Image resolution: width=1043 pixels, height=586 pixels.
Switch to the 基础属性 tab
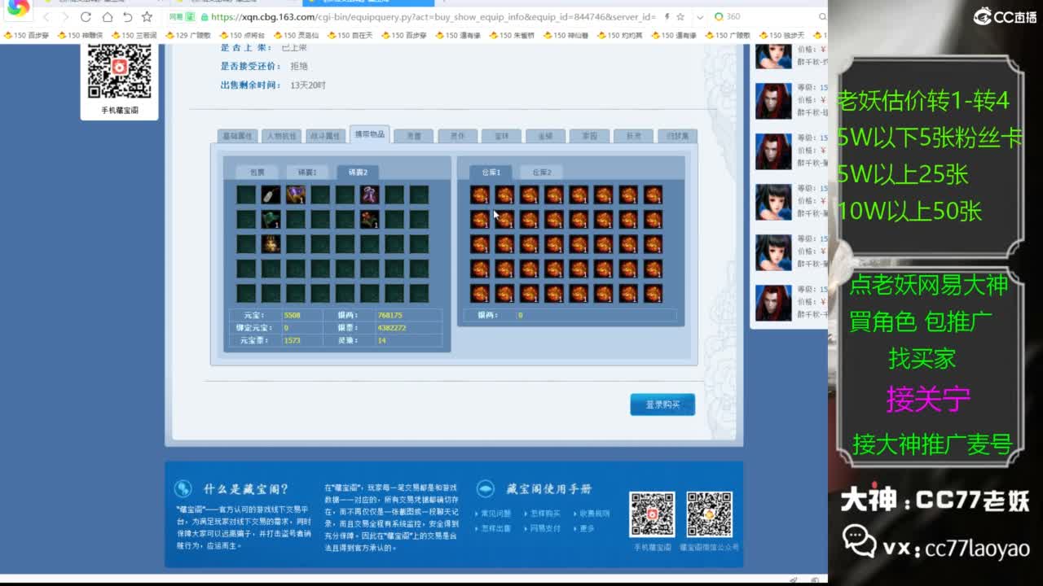(x=237, y=136)
